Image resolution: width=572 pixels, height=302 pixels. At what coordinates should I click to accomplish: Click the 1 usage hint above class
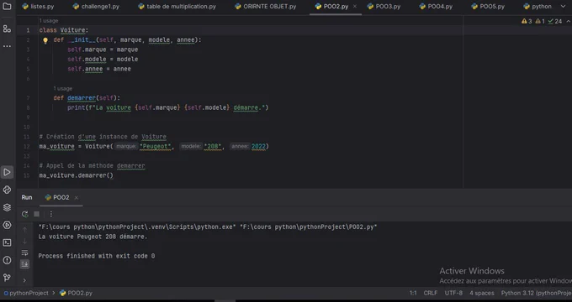coord(49,21)
